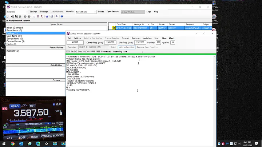Screen dimensions: 262x147
Task: Select the Drafts (0) folder
Action: click(11, 44)
